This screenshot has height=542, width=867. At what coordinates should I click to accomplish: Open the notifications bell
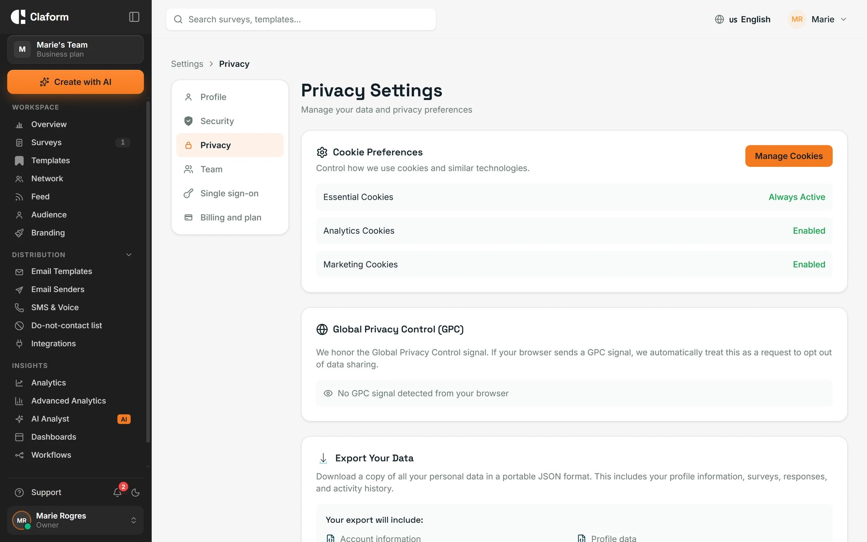coord(117,492)
